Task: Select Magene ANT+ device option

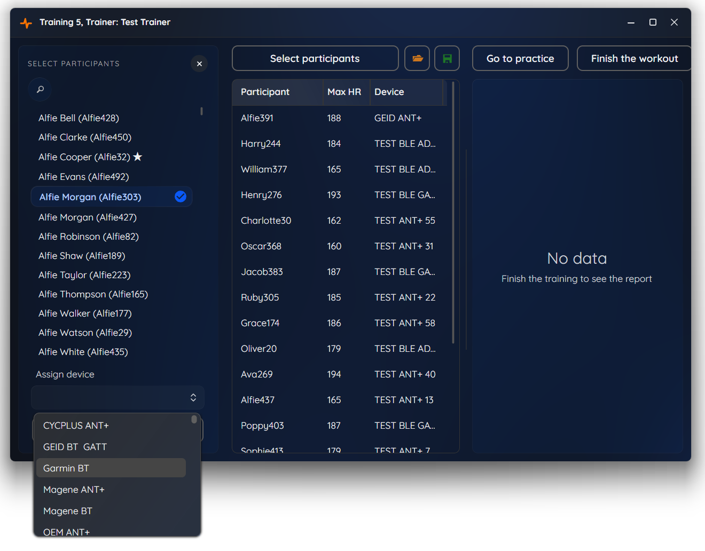Action: point(111,490)
